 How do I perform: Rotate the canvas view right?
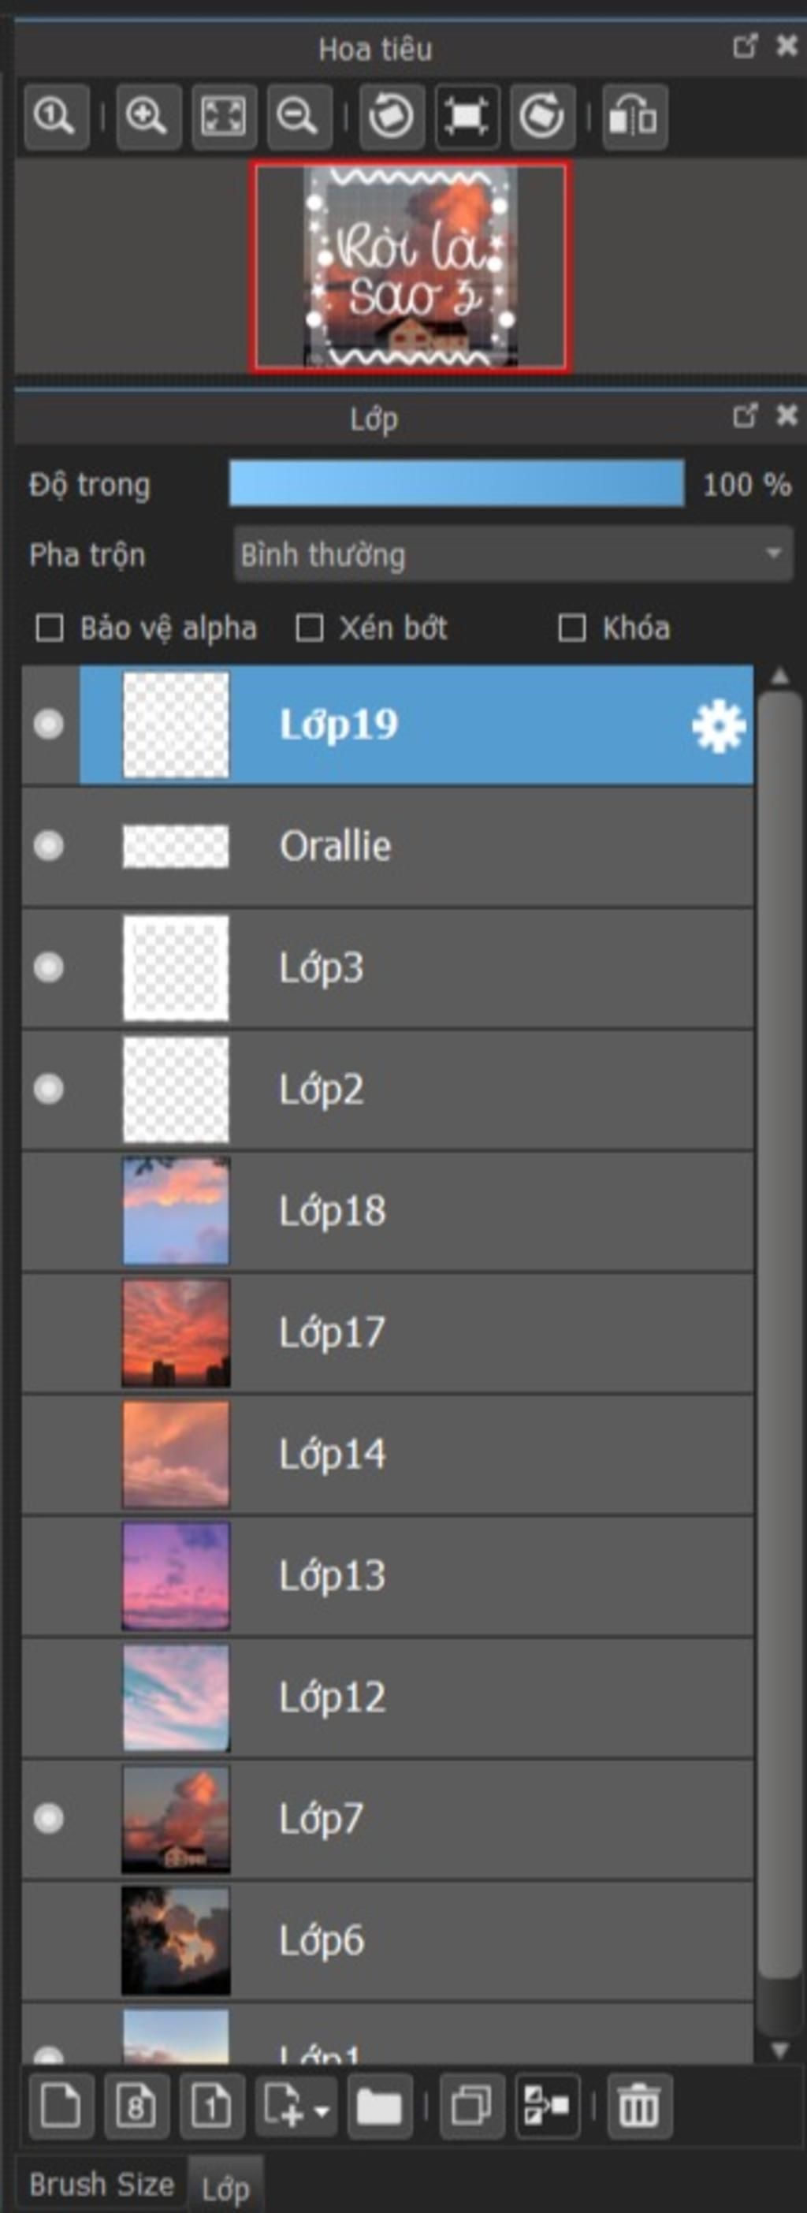click(541, 116)
